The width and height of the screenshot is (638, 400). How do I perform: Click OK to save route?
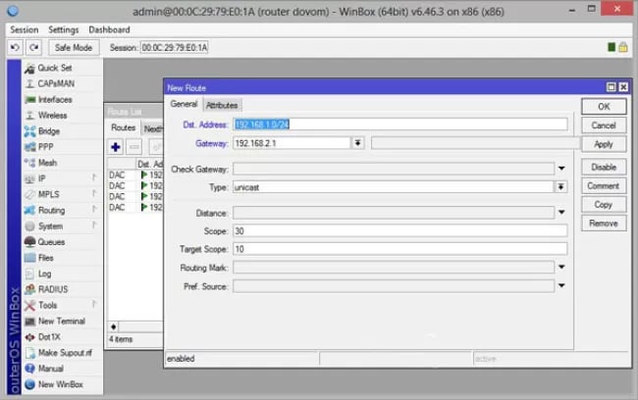(604, 107)
